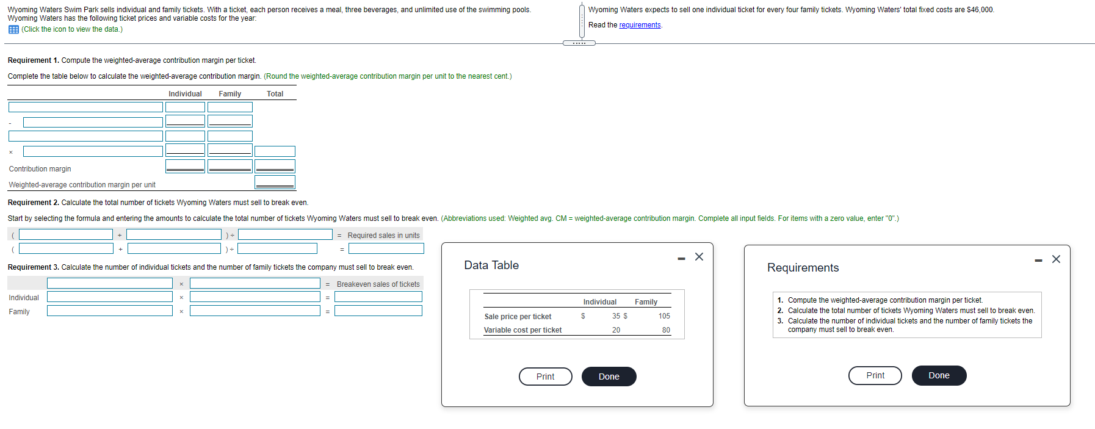Click Individual row first field in Requirement 3
This screenshot has height=429, width=1095.
[x=110, y=297]
